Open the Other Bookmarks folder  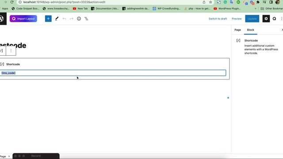(272, 8)
